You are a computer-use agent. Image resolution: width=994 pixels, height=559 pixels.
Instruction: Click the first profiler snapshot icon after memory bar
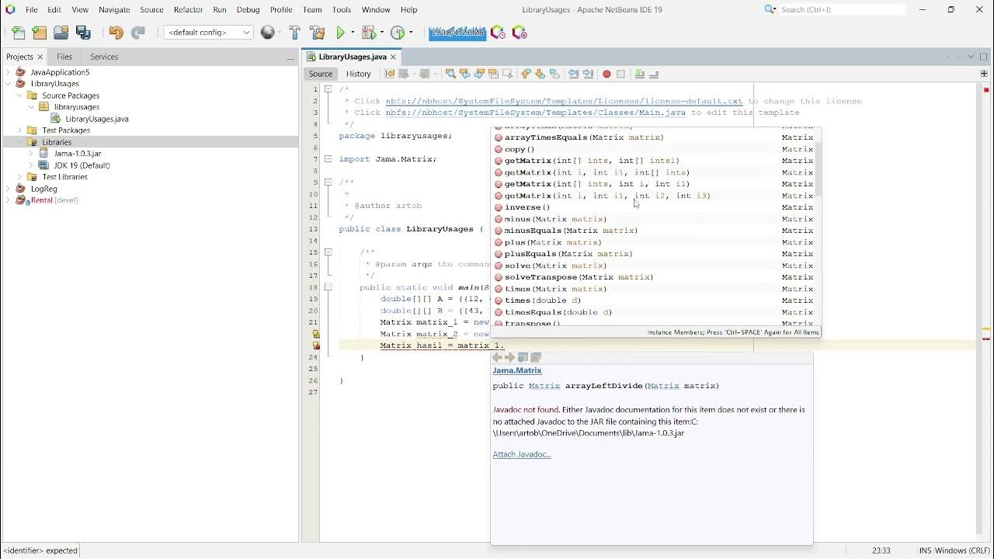coord(499,33)
